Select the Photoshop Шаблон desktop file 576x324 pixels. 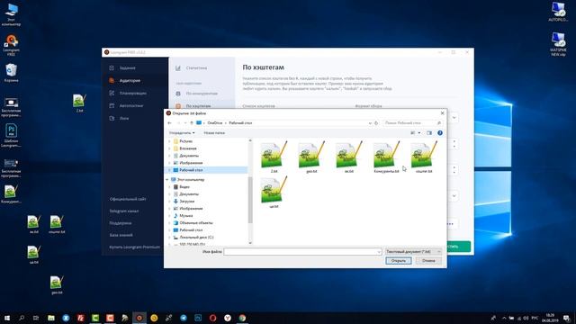[11, 136]
